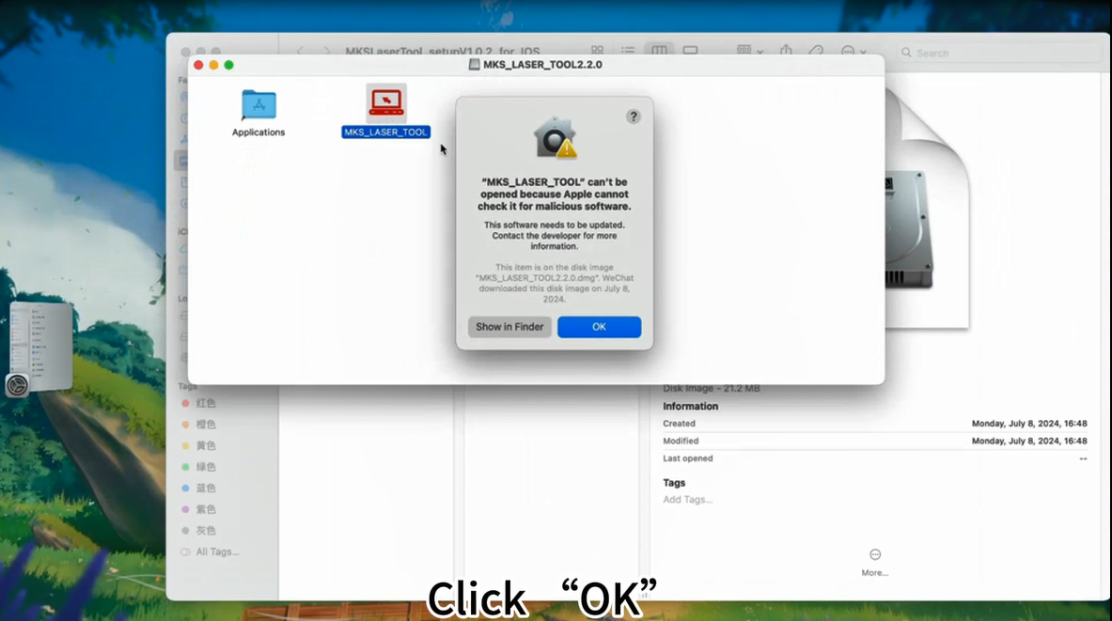Switch rear Finder window to icon view
Screen dimensions: 1112x621
click(x=597, y=51)
